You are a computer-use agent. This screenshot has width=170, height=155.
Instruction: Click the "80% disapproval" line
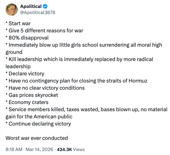pyautogui.click(x=27, y=38)
